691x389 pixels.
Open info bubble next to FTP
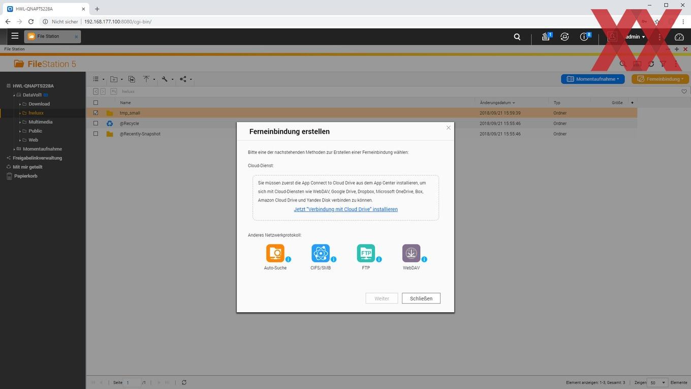click(379, 259)
